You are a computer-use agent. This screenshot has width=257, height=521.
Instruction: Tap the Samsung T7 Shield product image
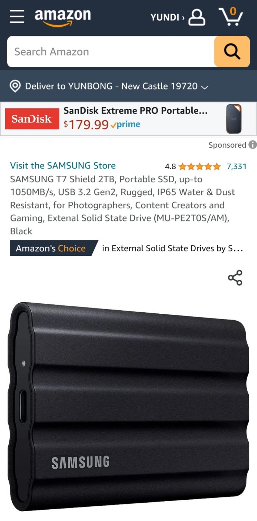[x=128, y=408]
